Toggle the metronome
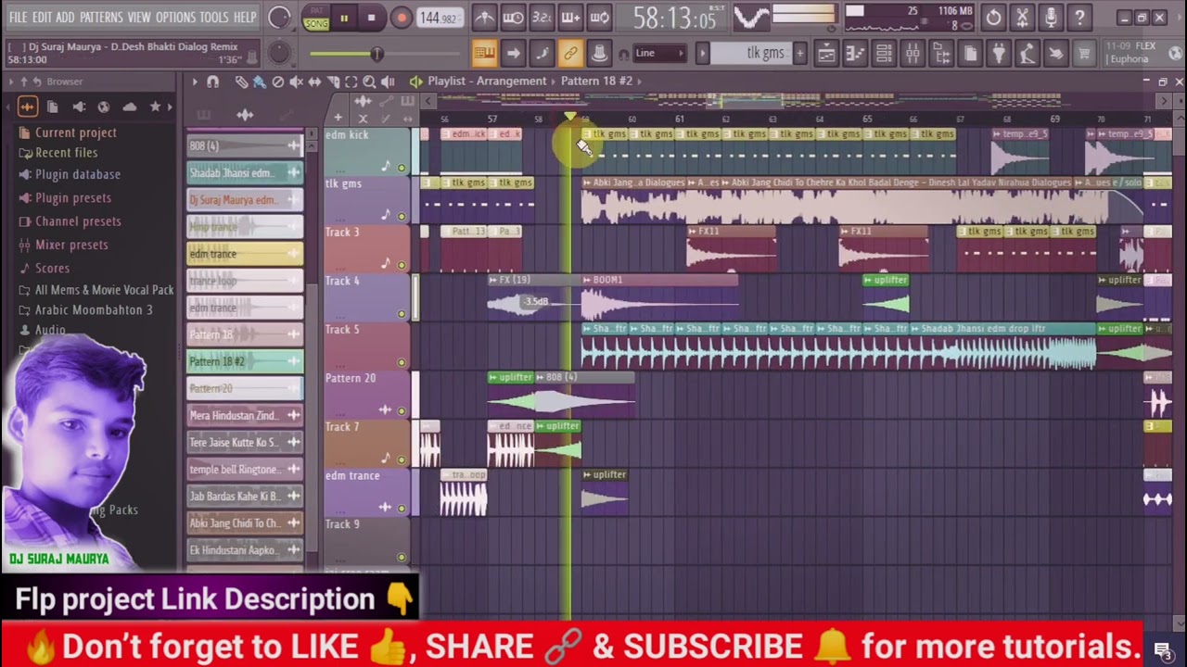The width and height of the screenshot is (1187, 667). point(484,18)
